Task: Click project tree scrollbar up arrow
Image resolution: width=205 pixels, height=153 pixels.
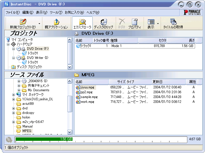Action: coord(70,40)
